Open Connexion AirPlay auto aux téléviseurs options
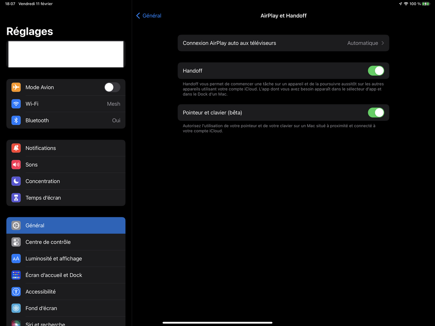 point(283,43)
